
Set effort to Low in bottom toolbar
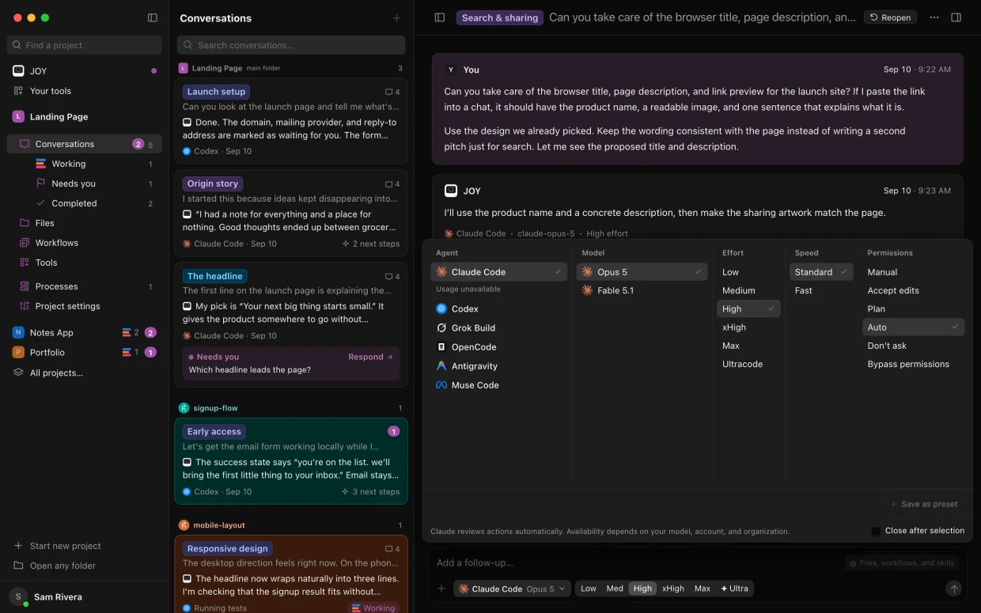[589, 588]
